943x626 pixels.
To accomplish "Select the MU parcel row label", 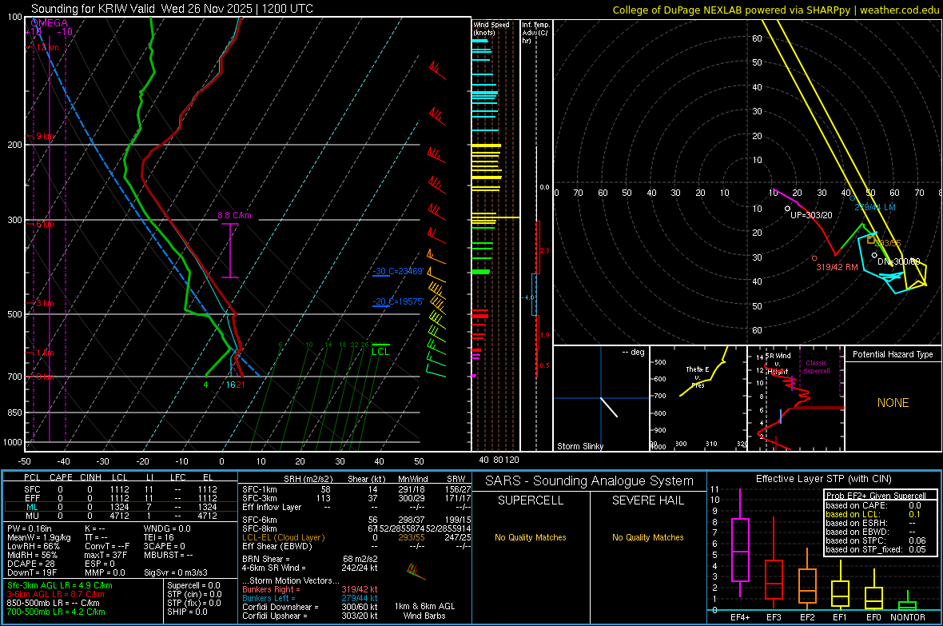I will click(x=32, y=515).
